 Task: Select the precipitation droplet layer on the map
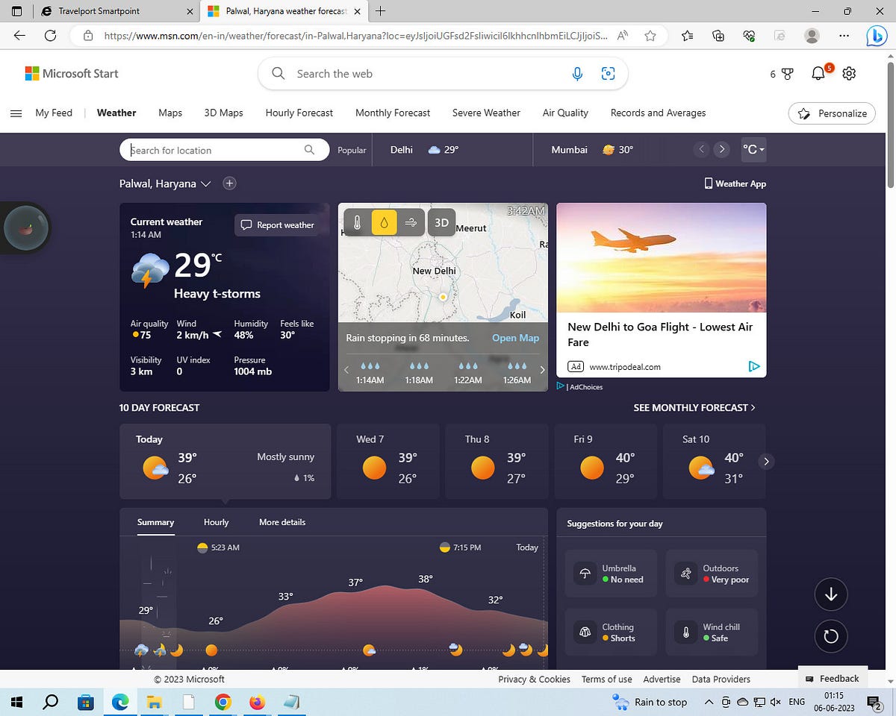(383, 222)
